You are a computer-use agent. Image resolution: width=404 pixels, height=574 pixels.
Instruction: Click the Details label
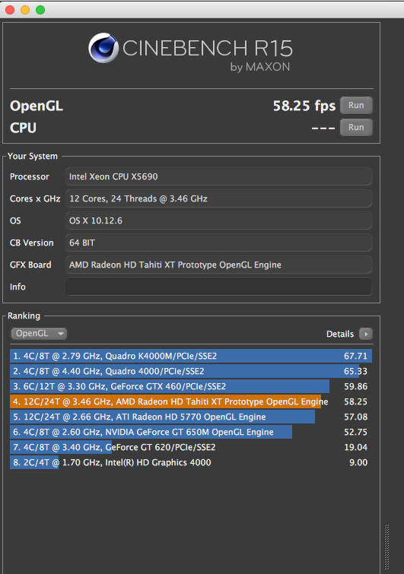(x=340, y=334)
